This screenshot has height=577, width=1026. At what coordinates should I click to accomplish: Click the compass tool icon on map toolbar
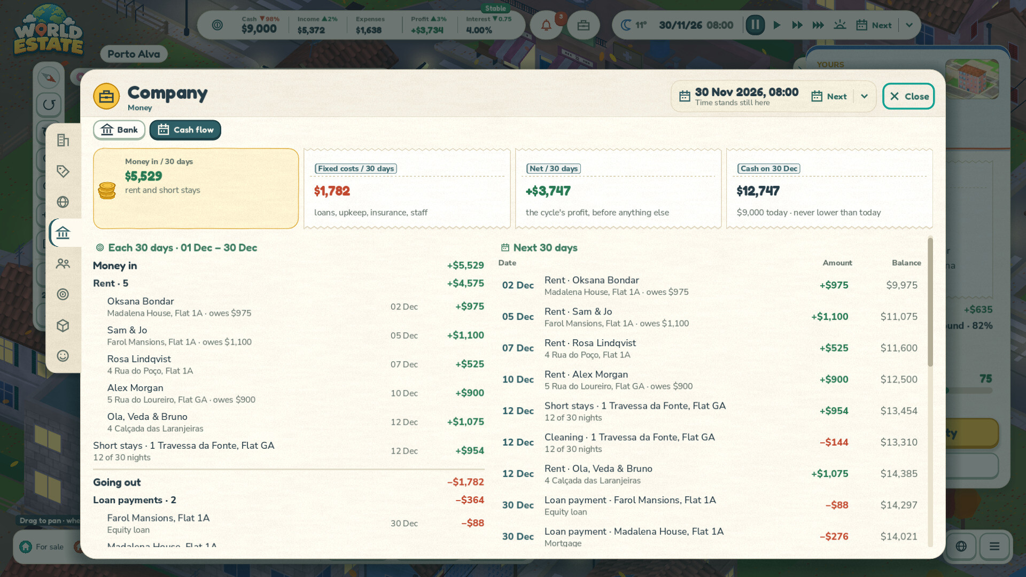(49, 77)
